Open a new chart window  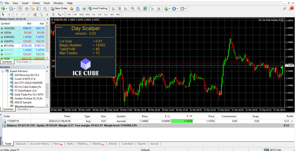pyautogui.click(x=3, y=8)
